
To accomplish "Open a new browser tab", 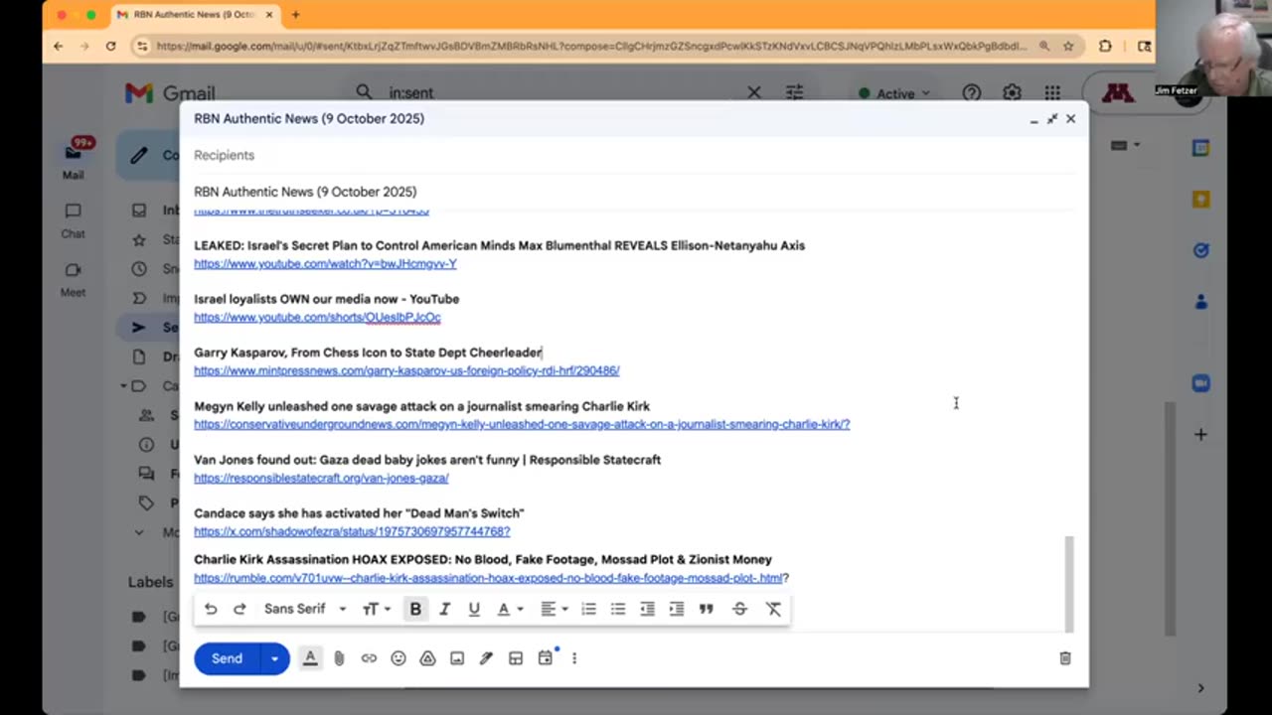I will (295, 15).
